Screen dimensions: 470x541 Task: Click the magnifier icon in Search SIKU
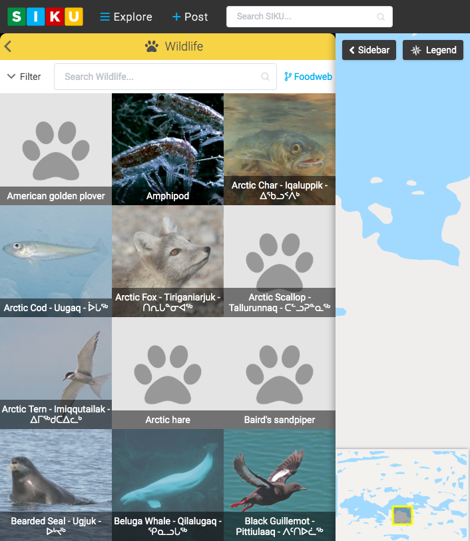pos(381,17)
